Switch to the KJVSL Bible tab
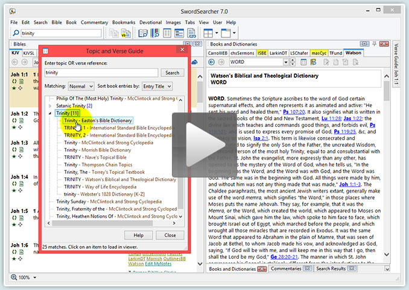The height and width of the screenshot is (290, 409). click(x=29, y=53)
